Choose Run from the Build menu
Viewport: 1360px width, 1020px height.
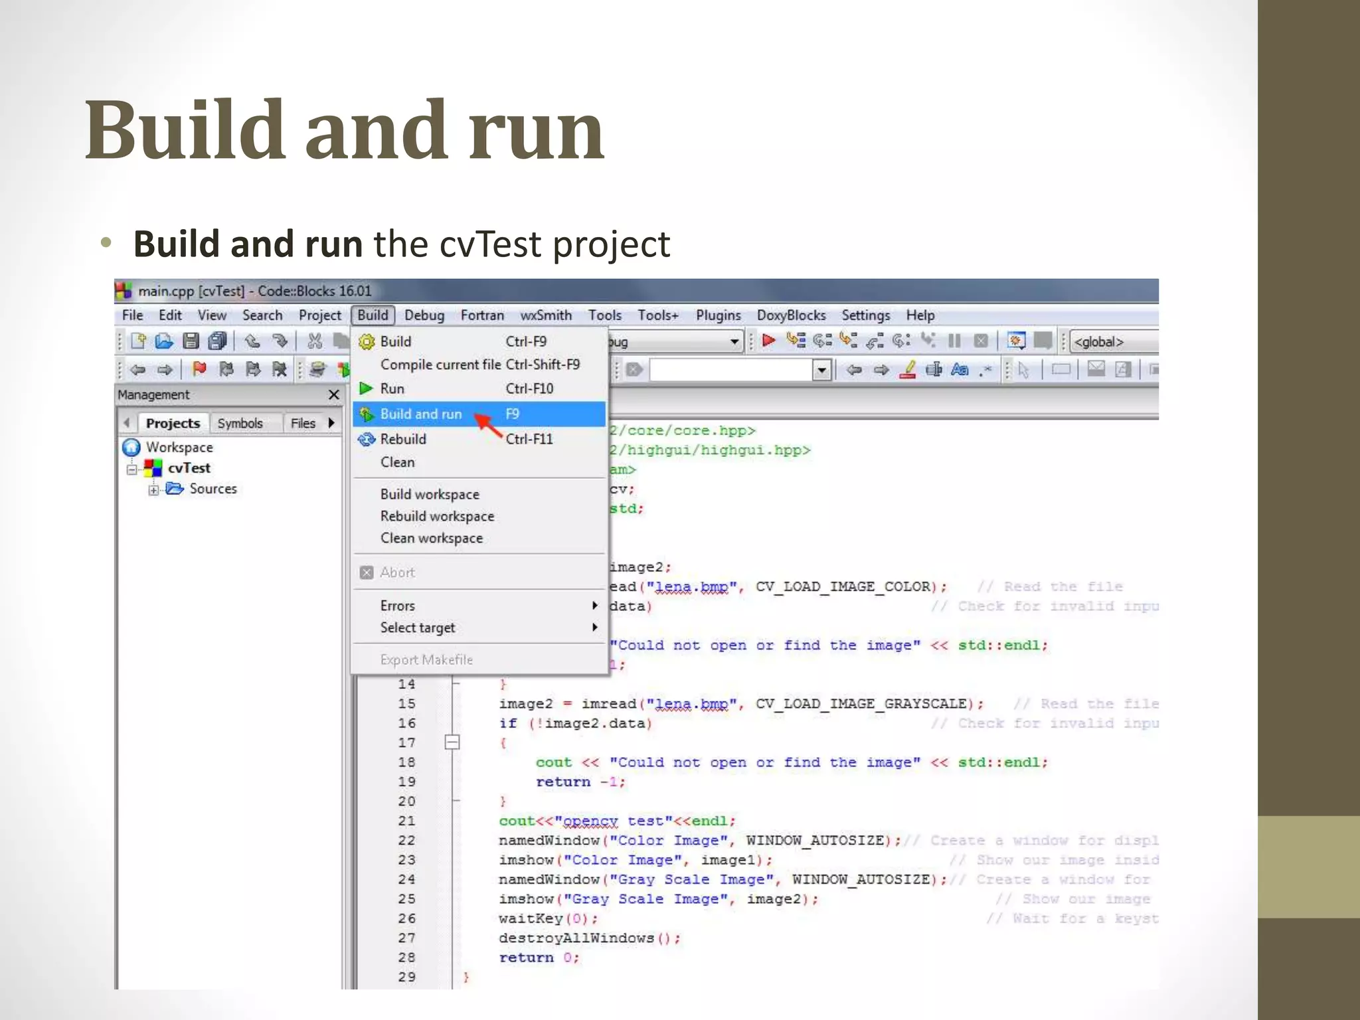(479, 388)
